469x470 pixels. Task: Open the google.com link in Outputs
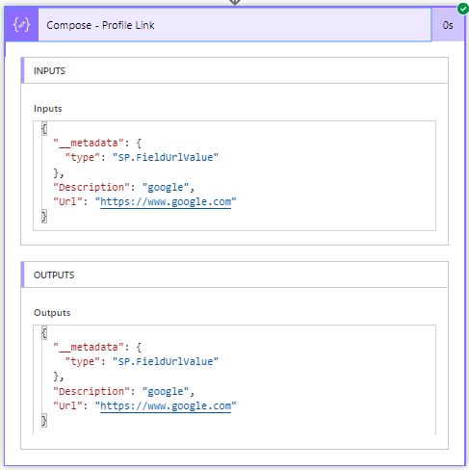click(x=166, y=406)
